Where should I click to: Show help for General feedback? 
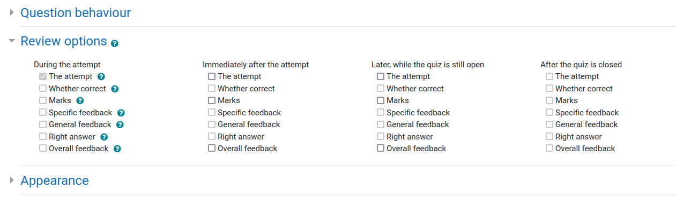(120, 125)
